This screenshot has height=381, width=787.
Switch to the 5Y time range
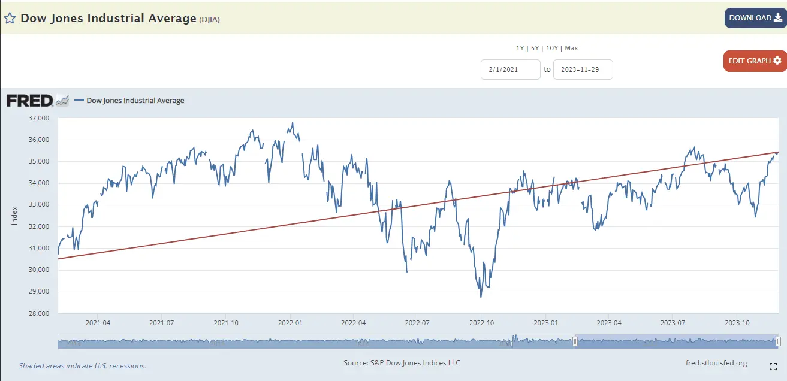535,48
